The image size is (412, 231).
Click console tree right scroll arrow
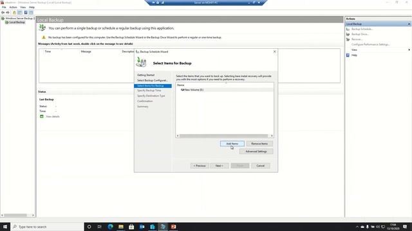[33, 216]
